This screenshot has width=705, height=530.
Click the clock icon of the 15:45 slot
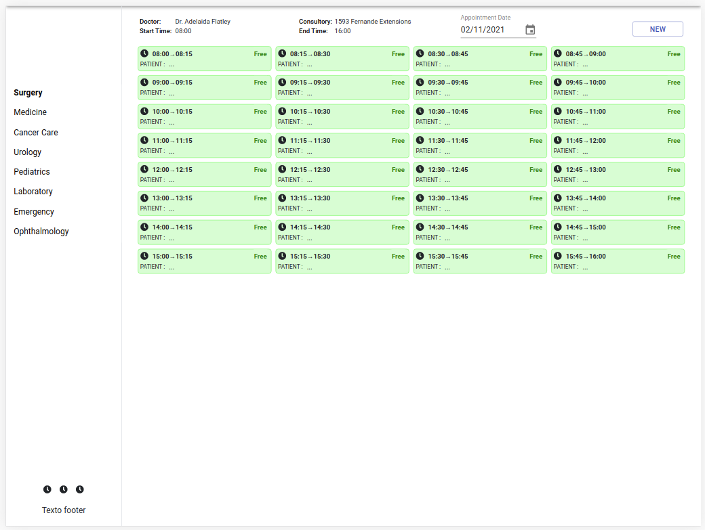tap(557, 256)
